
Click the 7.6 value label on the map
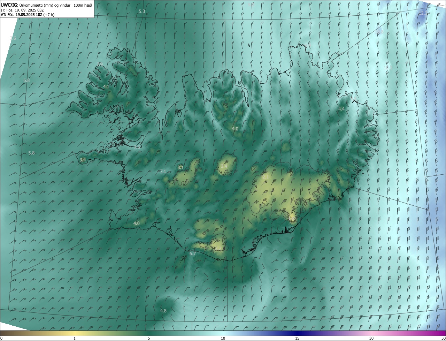[13, 38]
